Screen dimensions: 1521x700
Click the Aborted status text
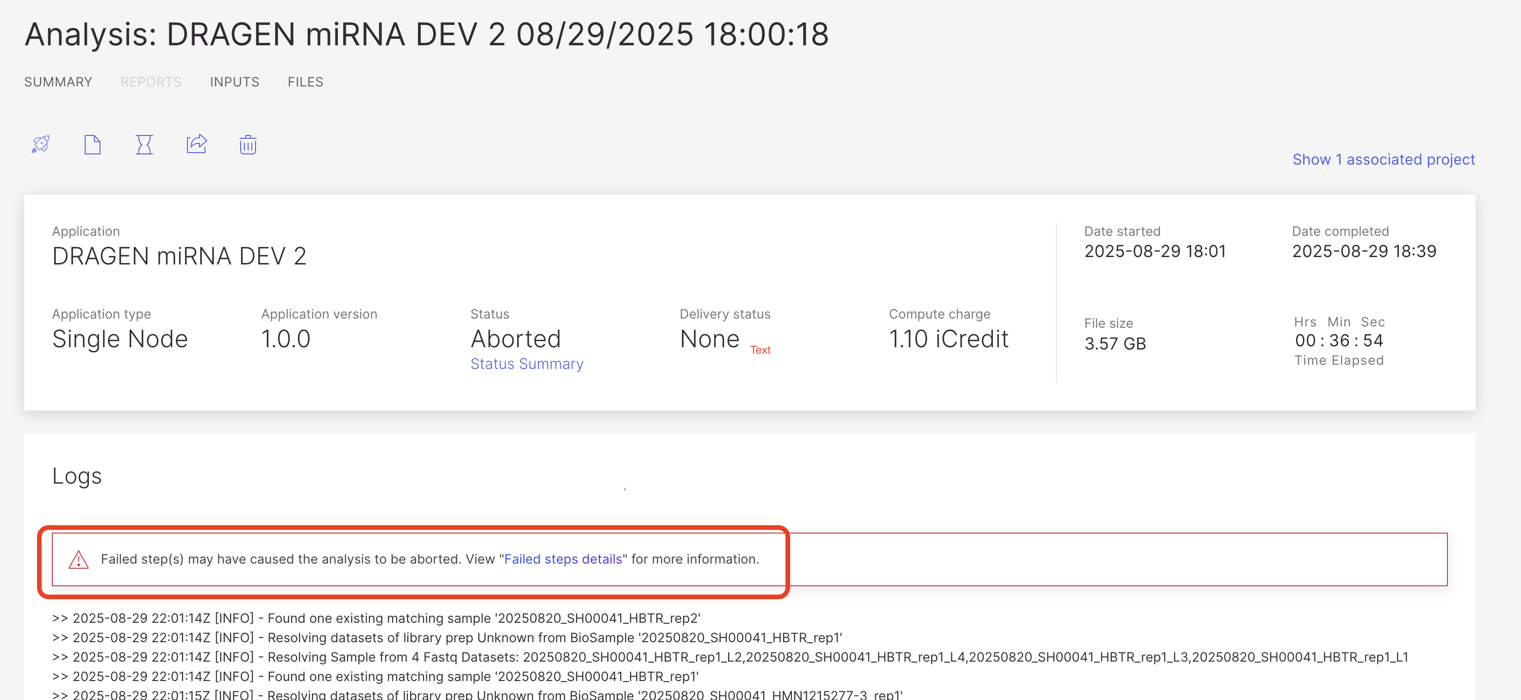[516, 339]
